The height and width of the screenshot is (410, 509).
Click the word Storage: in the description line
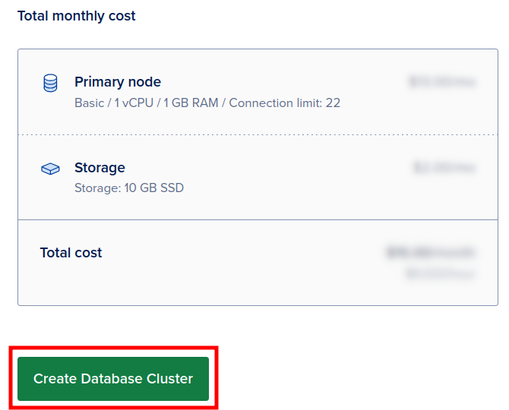pyautogui.click(x=96, y=188)
